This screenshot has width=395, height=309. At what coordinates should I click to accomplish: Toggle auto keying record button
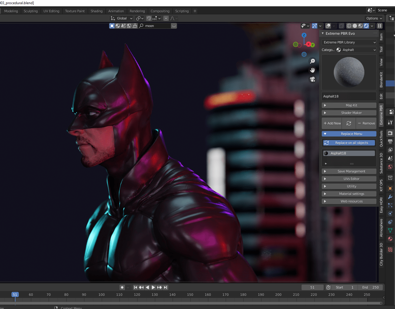(122, 287)
